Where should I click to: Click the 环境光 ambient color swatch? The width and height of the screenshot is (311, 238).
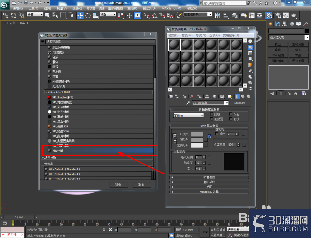[197, 134]
